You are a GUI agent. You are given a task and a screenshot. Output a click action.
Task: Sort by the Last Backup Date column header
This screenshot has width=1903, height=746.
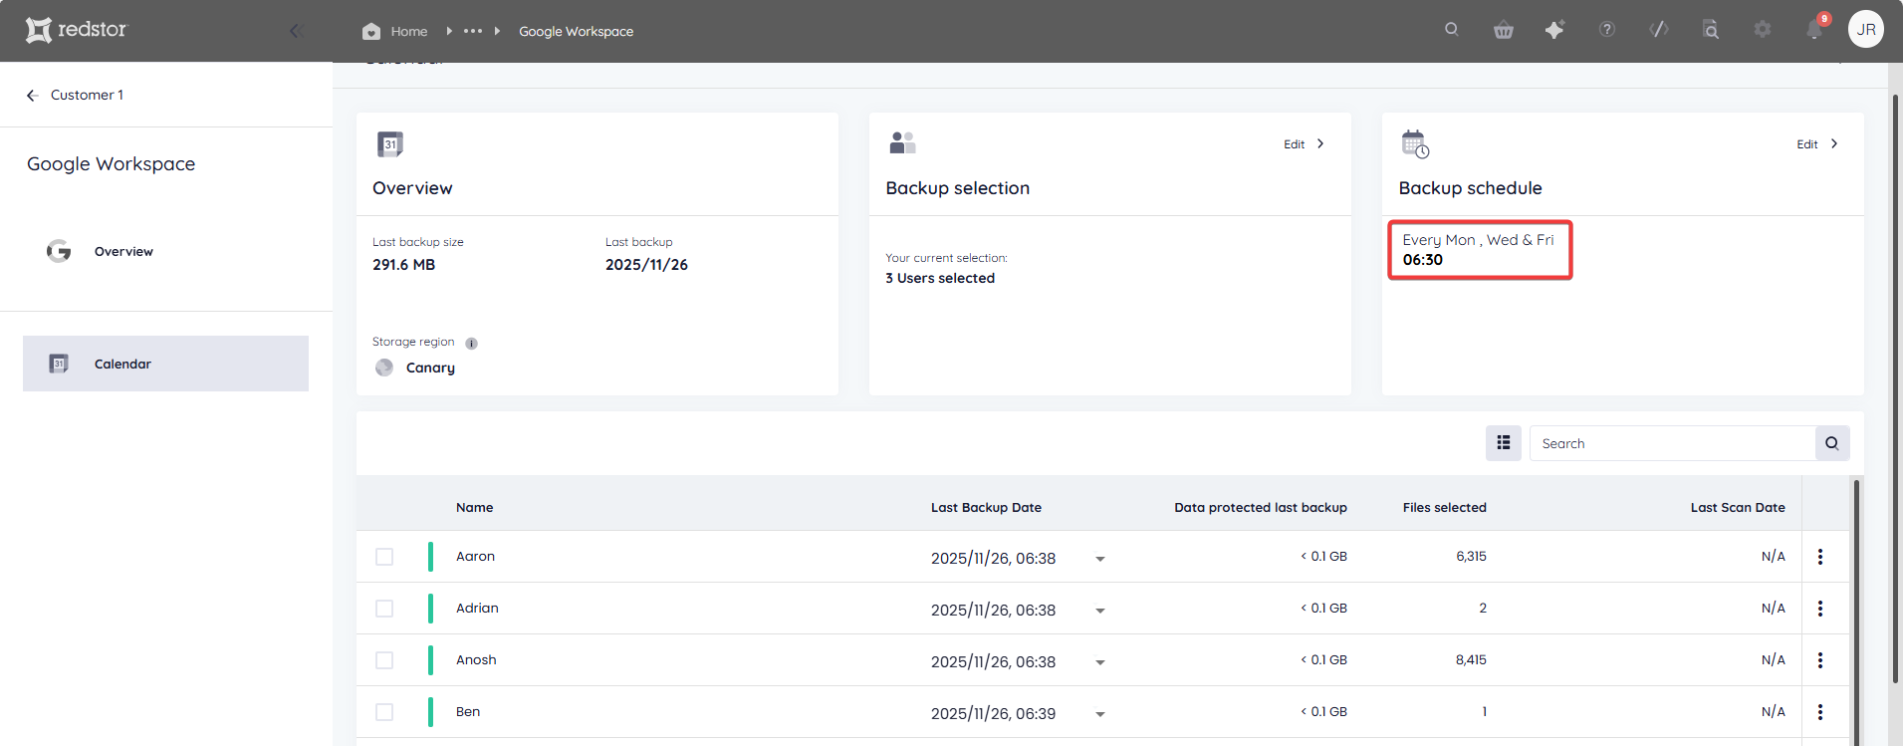pyautogui.click(x=986, y=507)
